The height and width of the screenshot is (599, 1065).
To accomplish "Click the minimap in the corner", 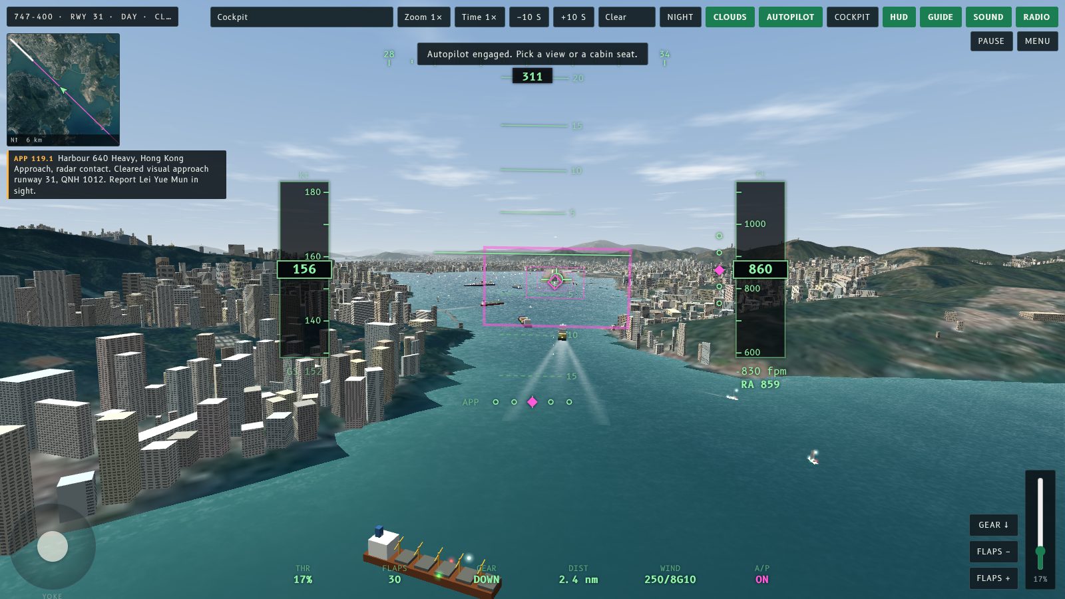I will (63, 90).
